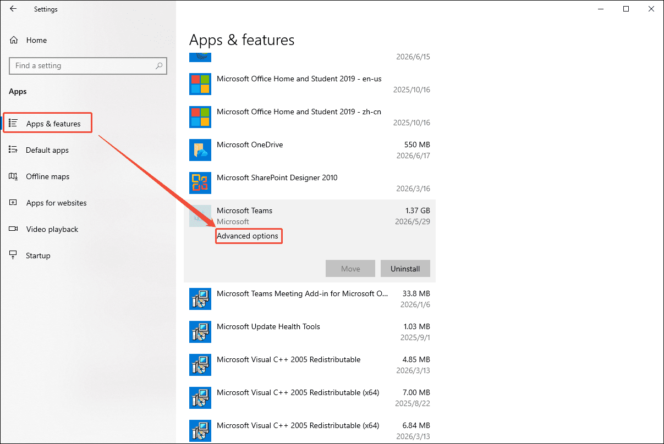Image resolution: width=664 pixels, height=444 pixels.
Task: Close the Settings window
Action: [651, 9]
